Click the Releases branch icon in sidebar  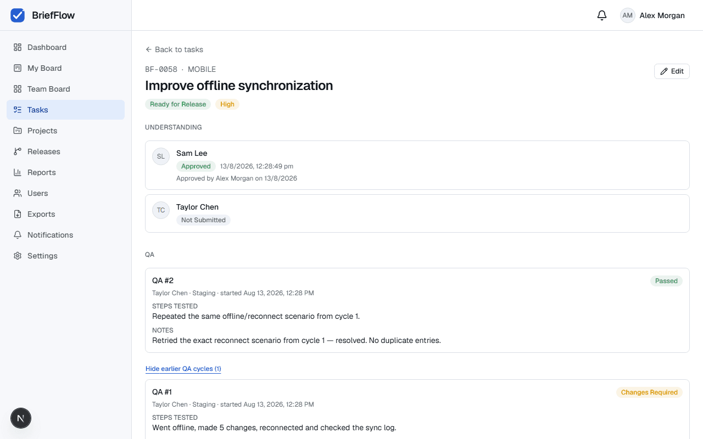click(x=18, y=151)
